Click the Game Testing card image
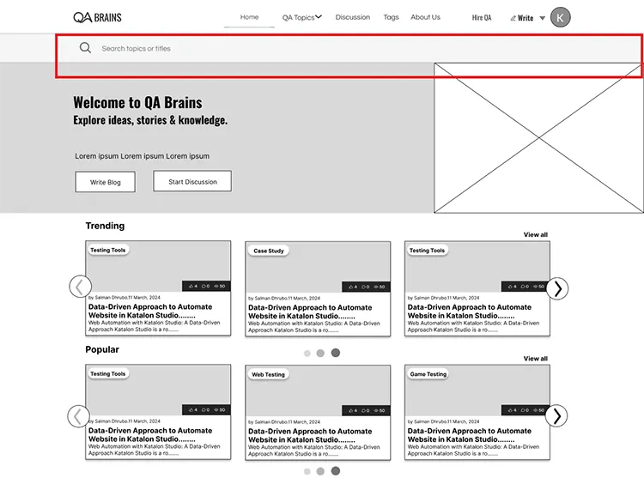 click(477, 390)
